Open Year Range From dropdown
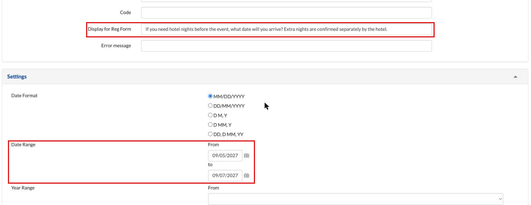Image resolution: width=531 pixels, height=205 pixels. (x=356, y=199)
